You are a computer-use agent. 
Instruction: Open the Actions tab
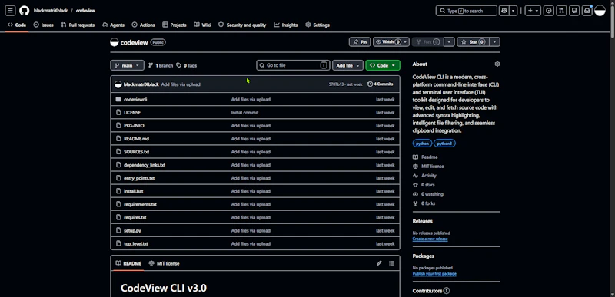point(144,25)
